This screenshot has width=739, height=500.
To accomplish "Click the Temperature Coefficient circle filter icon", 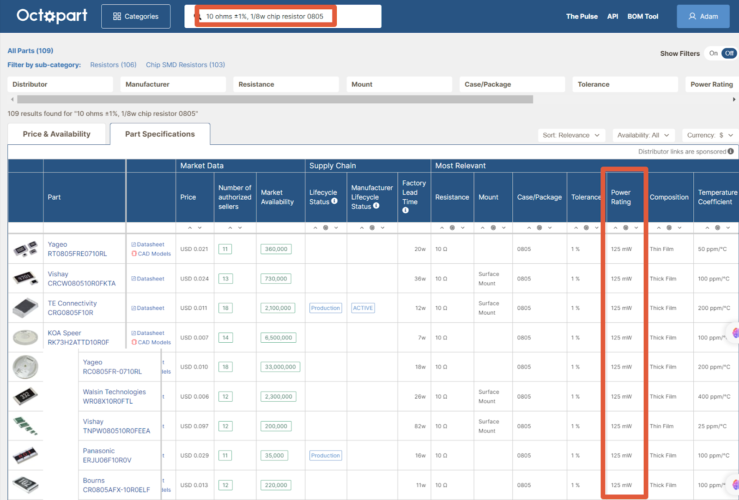I will (x=717, y=228).
